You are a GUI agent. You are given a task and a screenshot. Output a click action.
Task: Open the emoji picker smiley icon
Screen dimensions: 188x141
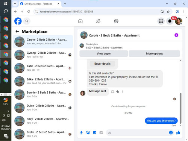171,132
